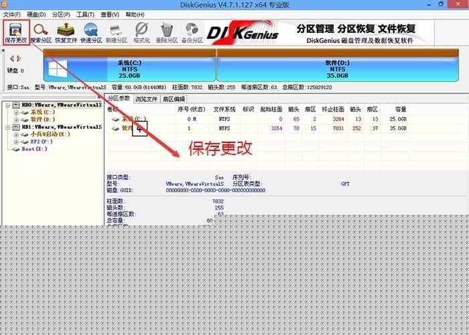
Task: Click NTFS cell in the 系统(C:) row
Action: point(224,119)
